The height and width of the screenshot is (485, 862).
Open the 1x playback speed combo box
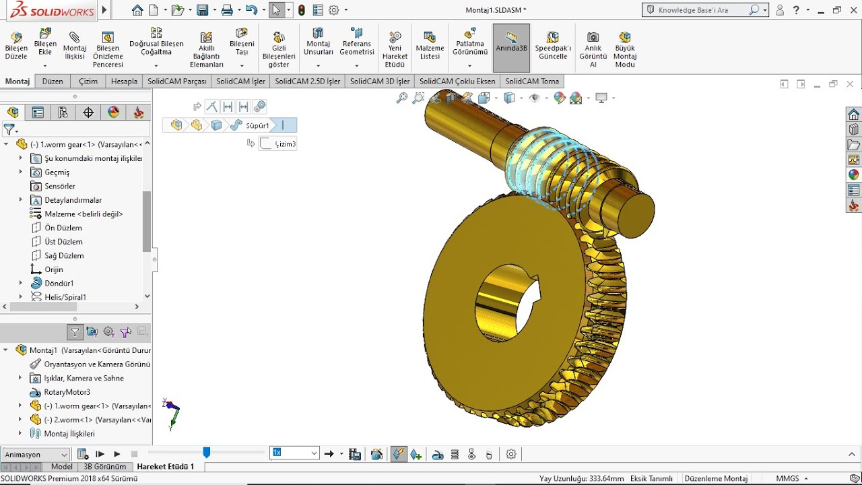tap(294, 453)
